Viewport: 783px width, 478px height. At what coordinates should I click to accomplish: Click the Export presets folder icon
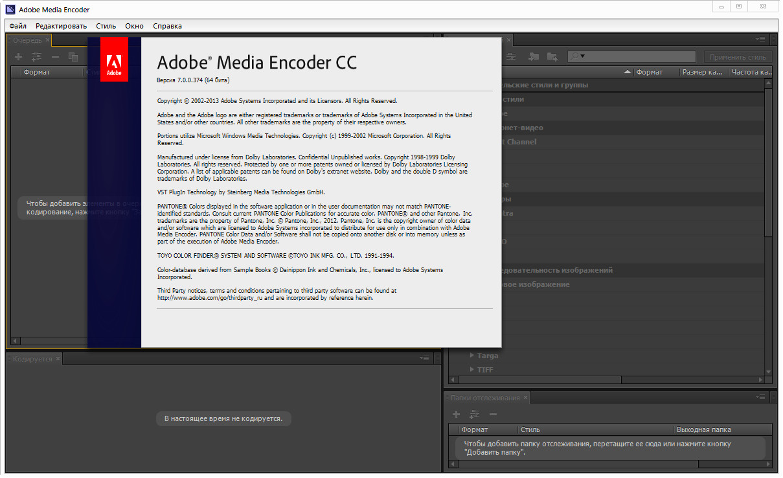(x=552, y=57)
